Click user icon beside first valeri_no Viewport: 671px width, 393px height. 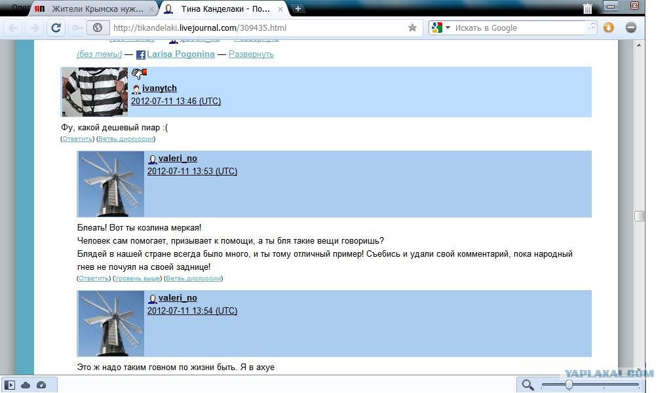click(152, 159)
